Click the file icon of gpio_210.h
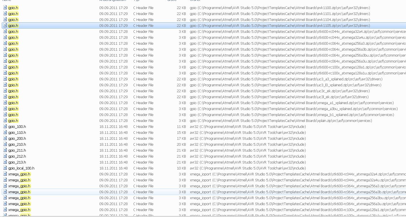 (x=5, y=144)
